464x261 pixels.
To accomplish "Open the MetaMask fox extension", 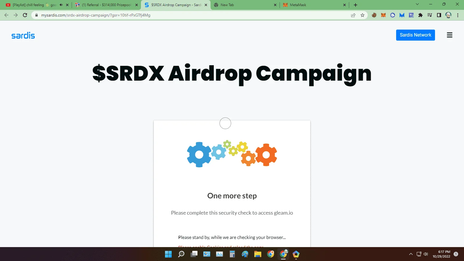I will pyautogui.click(x=383, y=15).
